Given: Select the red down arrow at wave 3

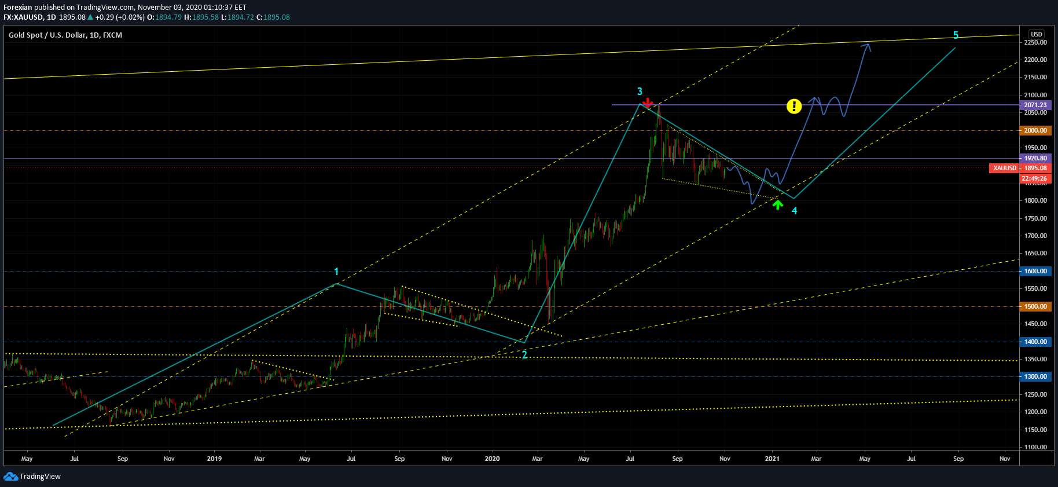Looking at the screenshot, I should coord(648,103).
